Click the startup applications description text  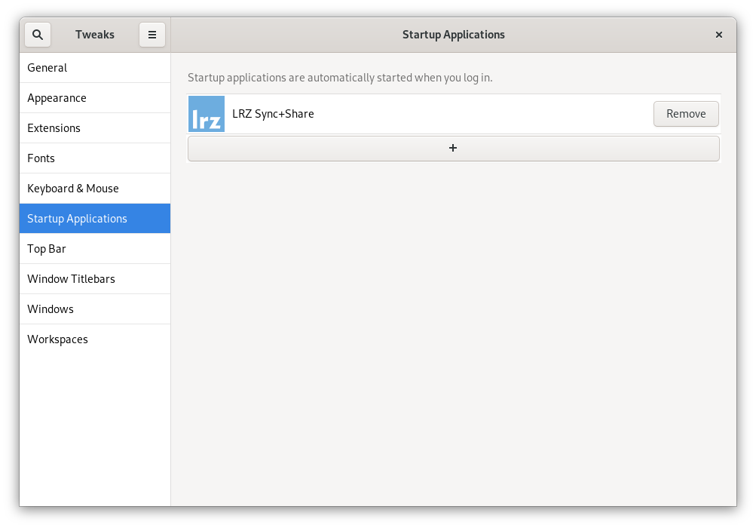339,78
